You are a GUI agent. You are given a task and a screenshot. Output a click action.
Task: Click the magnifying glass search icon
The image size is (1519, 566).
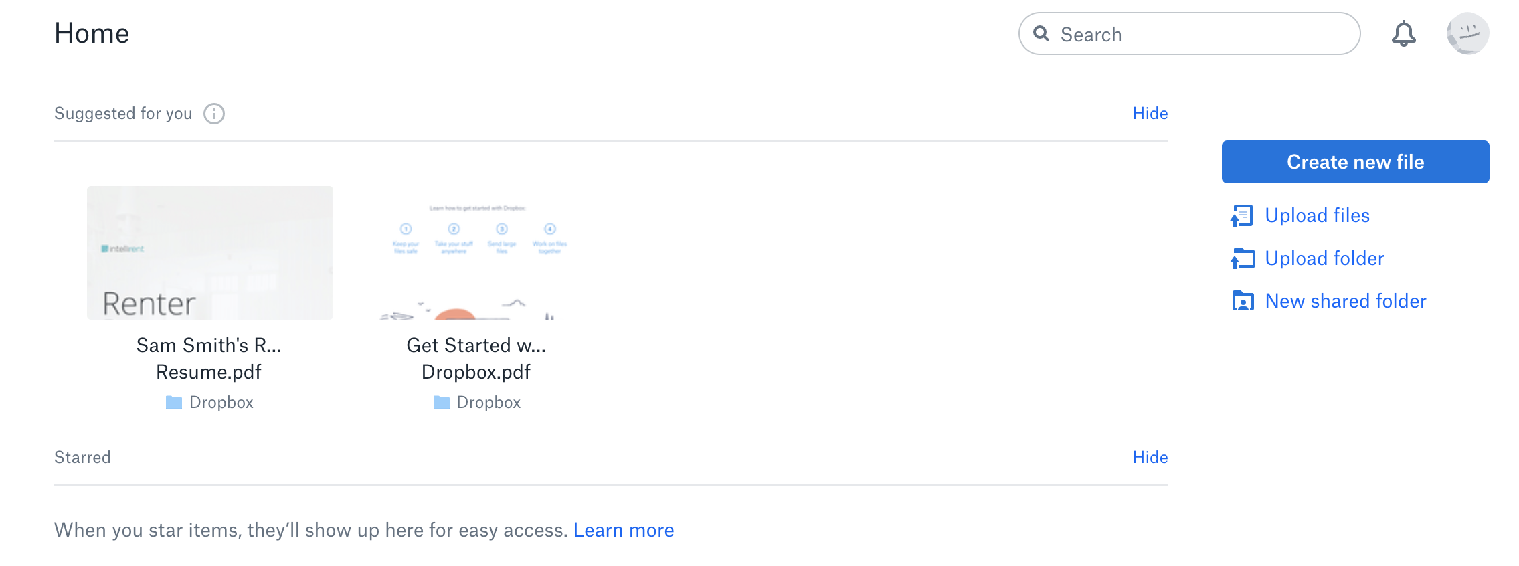coord(1041,33)
